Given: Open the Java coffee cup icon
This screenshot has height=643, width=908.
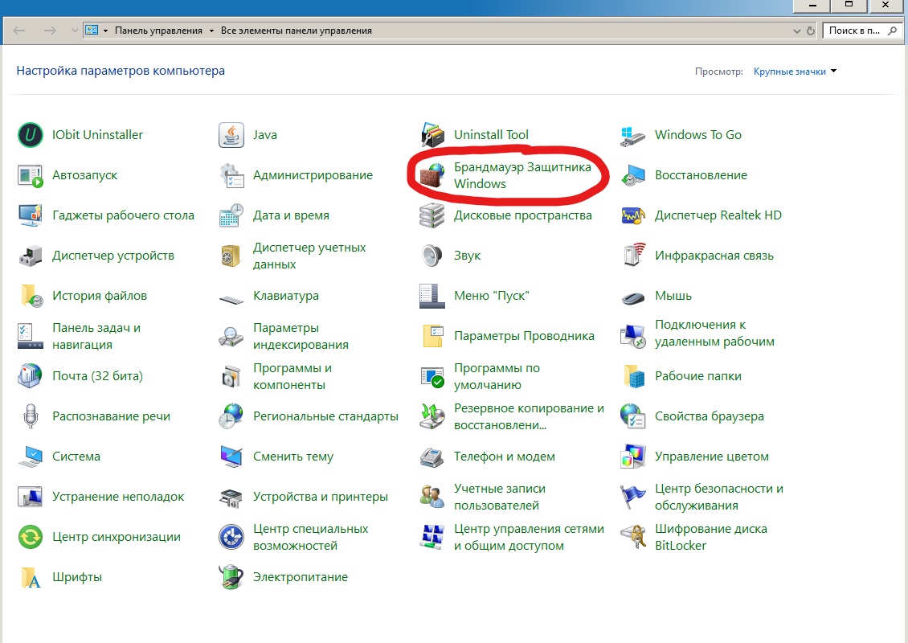Looking at the screenshot, I should (x=231, y=135).
